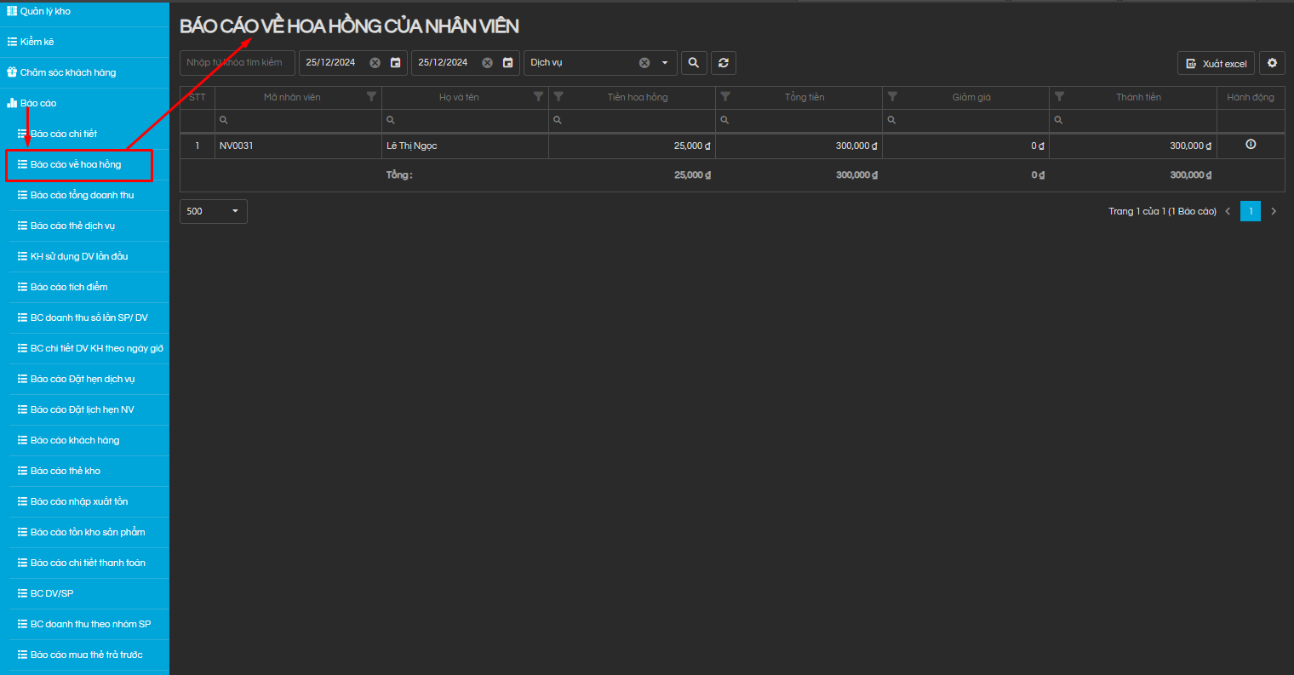Viewport: 1294px width, 675px height.
Task: Clear the Dịch vụ selection
Action: (644, 63)
